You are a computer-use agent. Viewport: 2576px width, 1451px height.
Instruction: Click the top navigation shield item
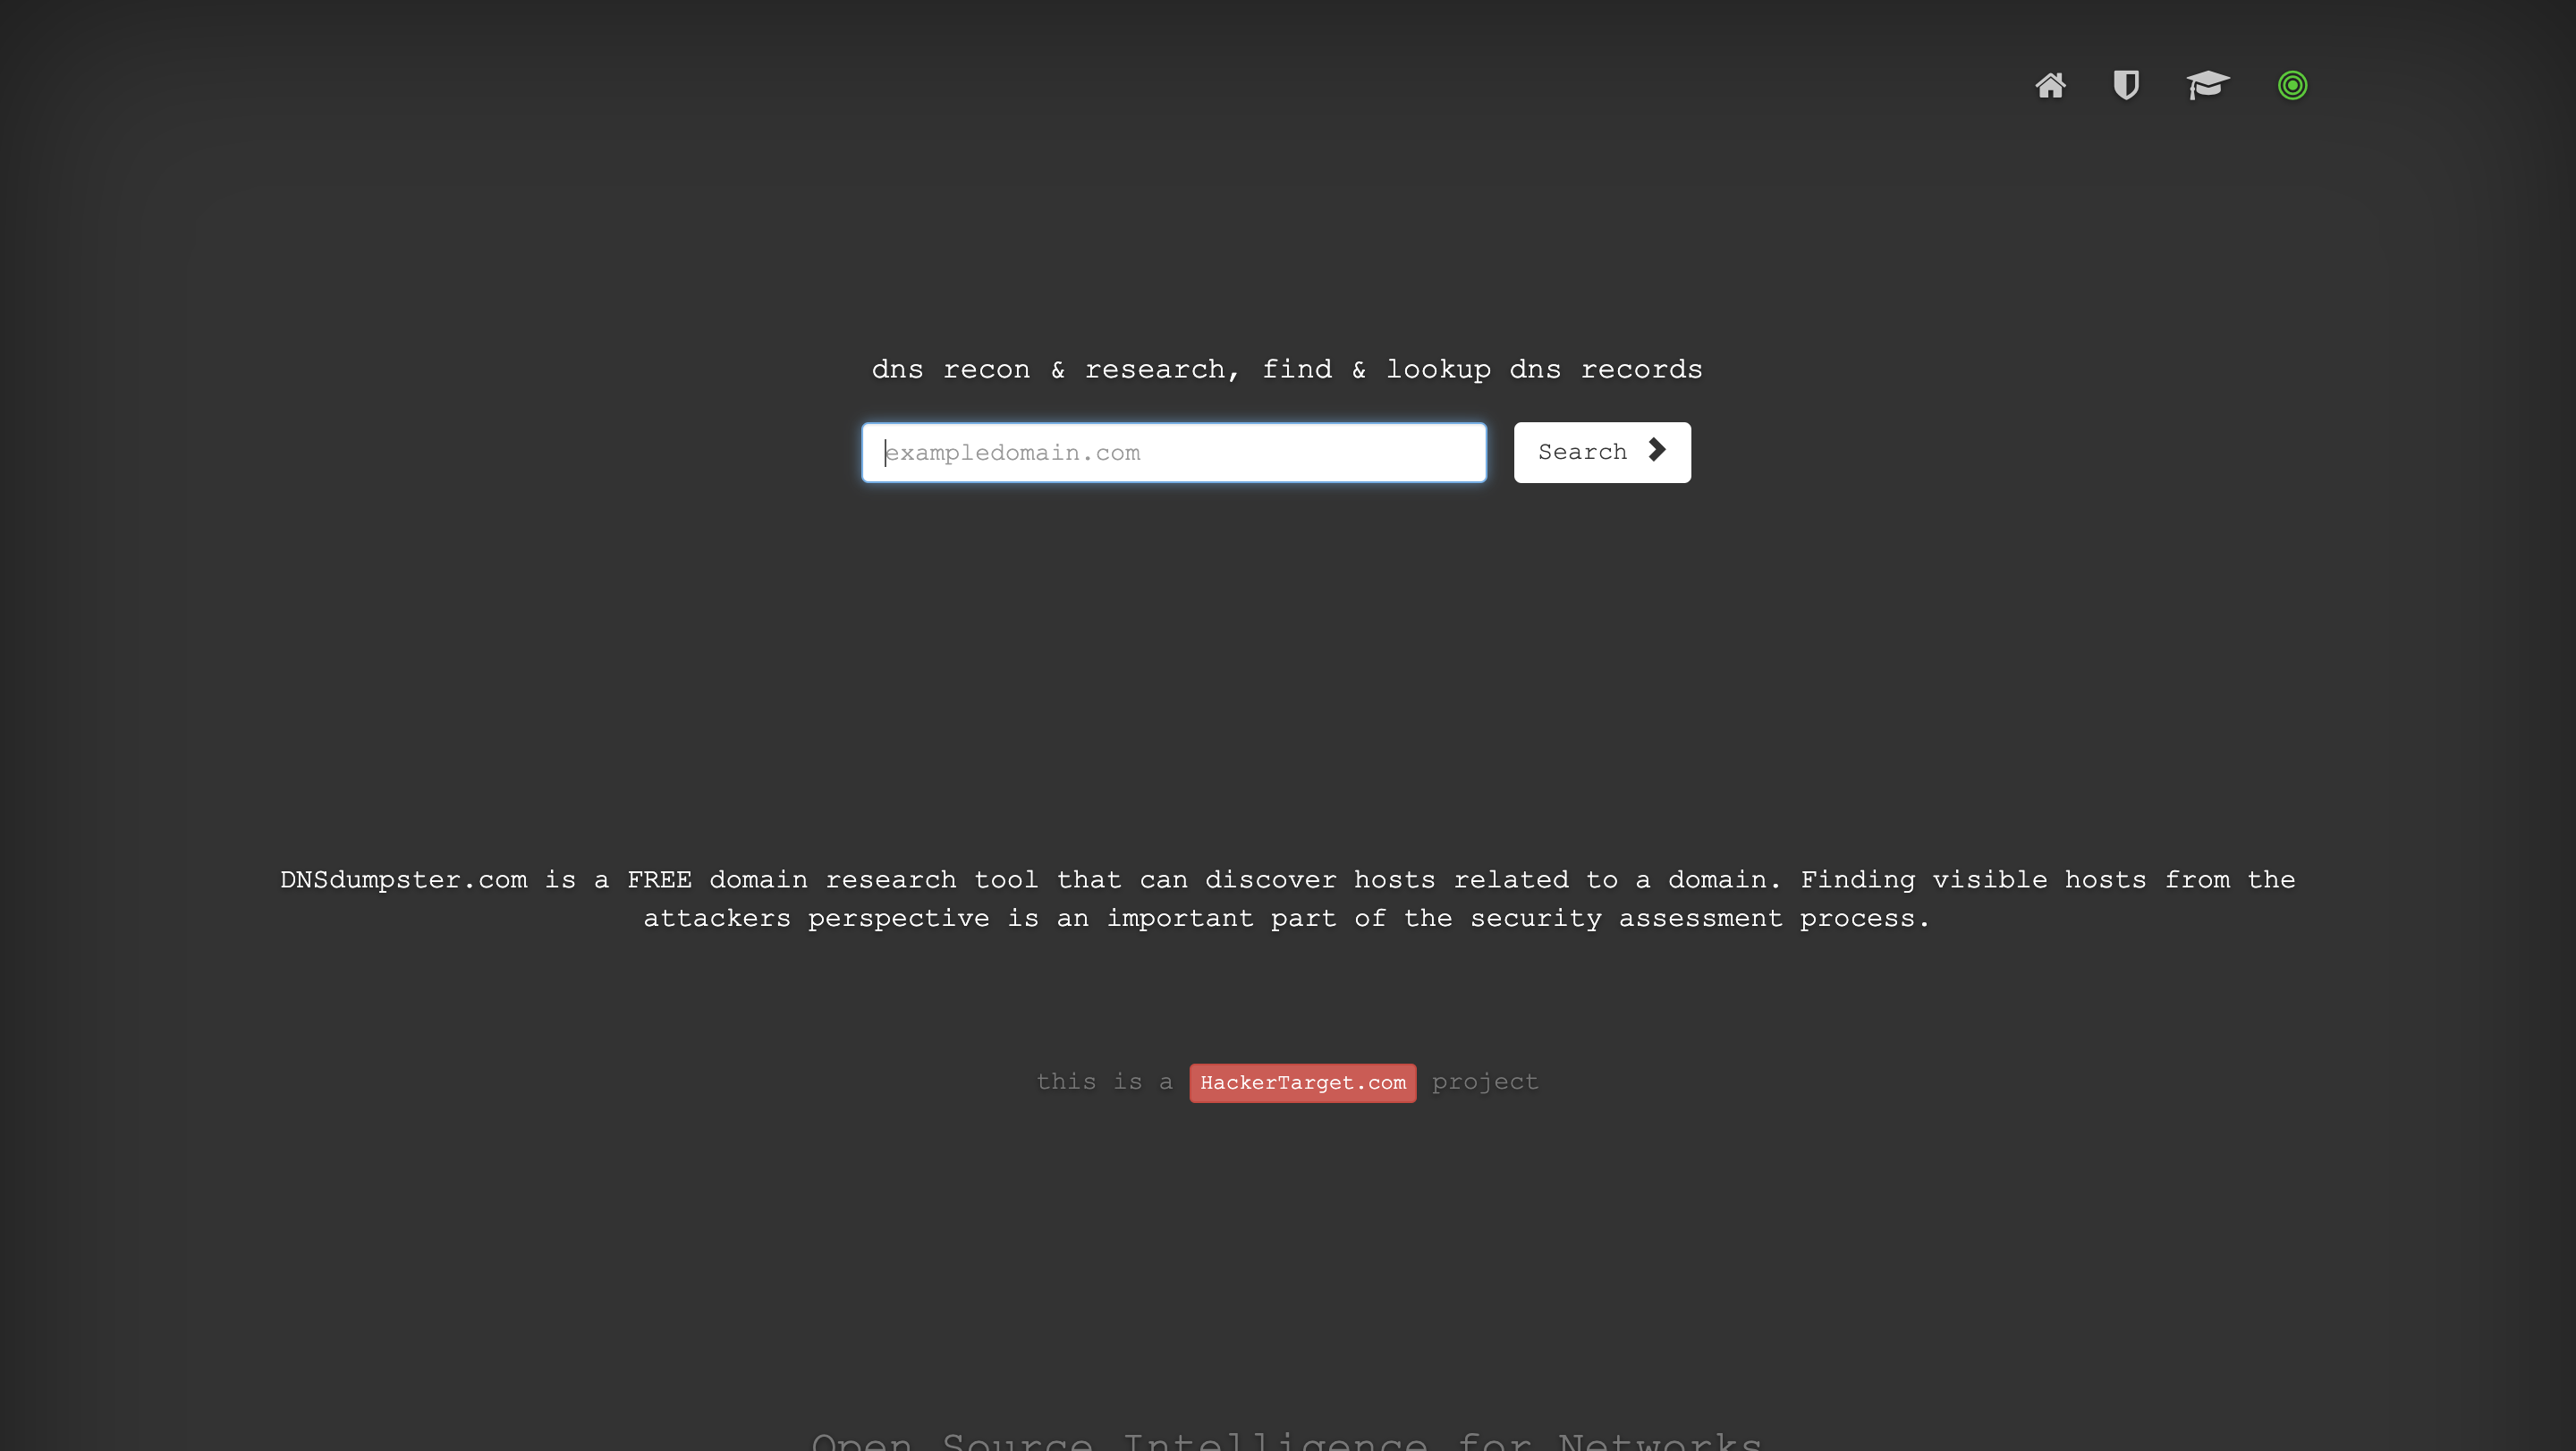pyautogui.click(x=2127, y=85)
